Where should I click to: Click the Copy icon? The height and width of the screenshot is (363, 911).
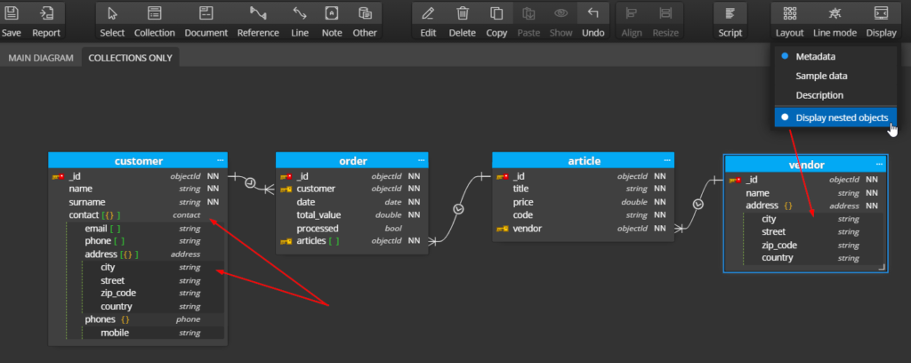pos(496,12)
